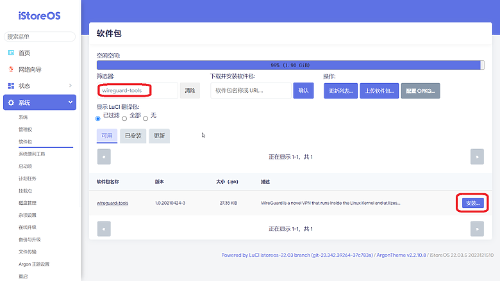Viewport: 500px width, 281px height.
Task: Open the 启动项 submenu entry
Action: (25, 166)
